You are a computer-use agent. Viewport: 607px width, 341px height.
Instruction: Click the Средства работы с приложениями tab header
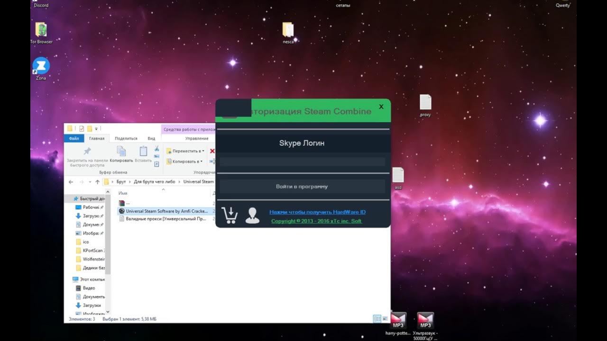click(189, 129)
